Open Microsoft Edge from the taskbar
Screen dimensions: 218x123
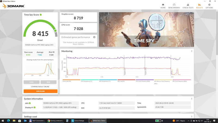pyautogui.click(x=8, y=121)
